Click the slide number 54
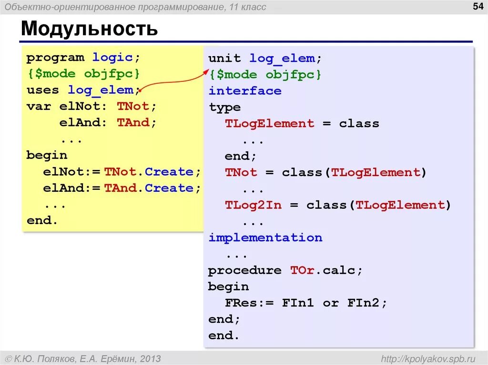 [478, 6]
